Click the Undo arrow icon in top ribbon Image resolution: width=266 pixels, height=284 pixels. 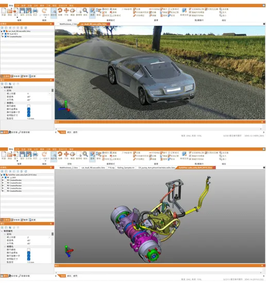[x=44, y=11]
